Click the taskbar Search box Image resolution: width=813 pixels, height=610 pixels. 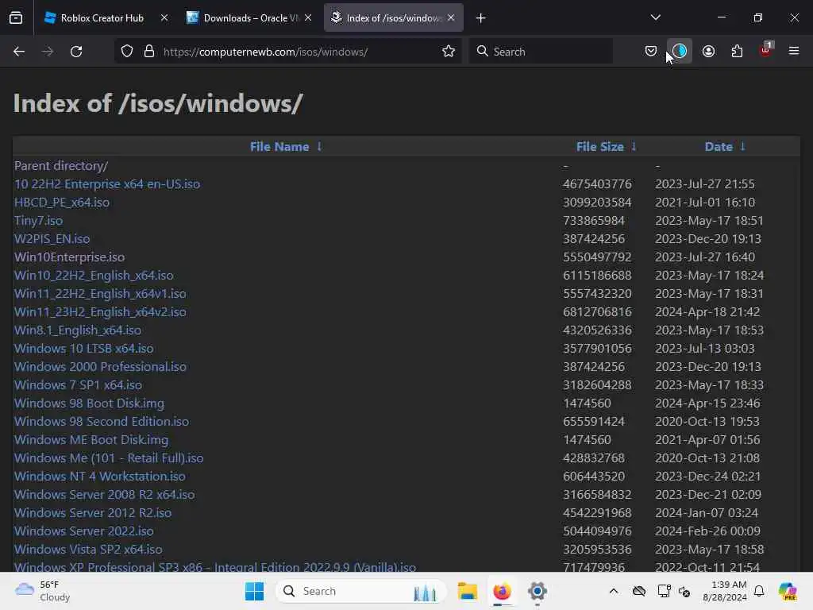(x=361, y=591)
